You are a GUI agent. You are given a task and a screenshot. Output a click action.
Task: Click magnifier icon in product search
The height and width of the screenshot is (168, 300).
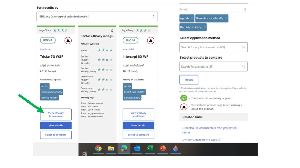[244, 67]
